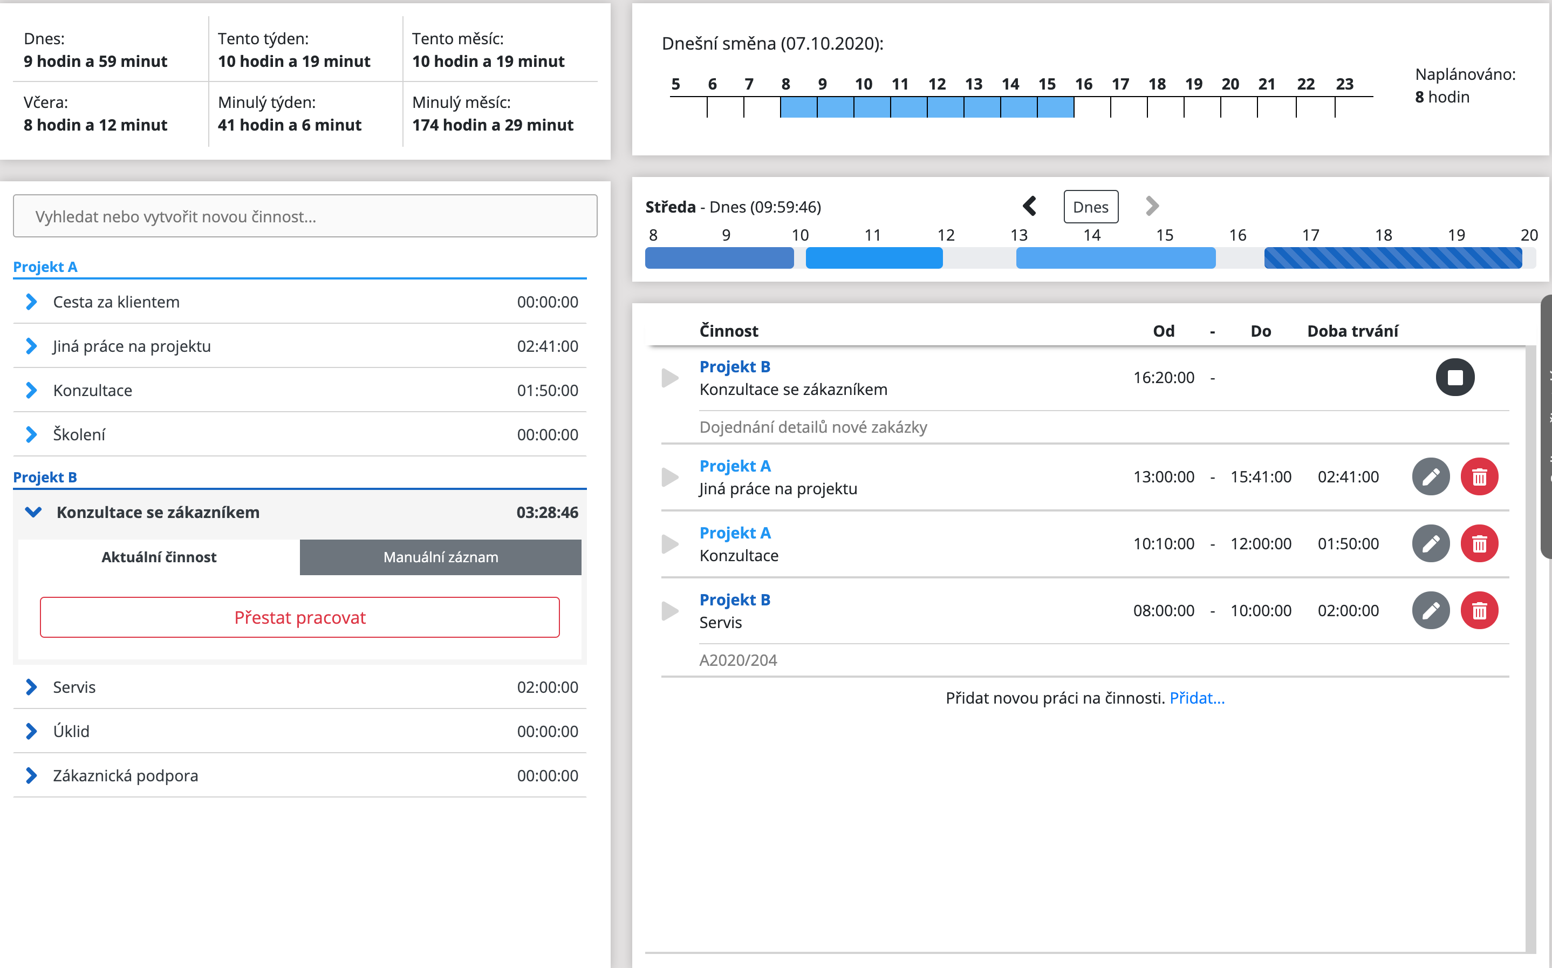The image size is (1552, 968).
Task: Expand the Zákaznická podpora activity
Action: pos(31,775)
